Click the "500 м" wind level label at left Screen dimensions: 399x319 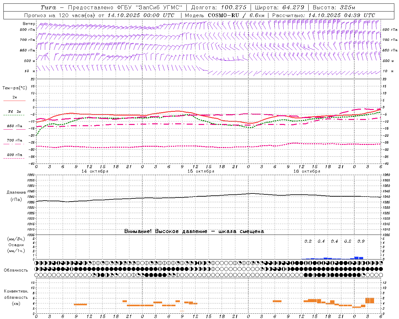(30, 61)
